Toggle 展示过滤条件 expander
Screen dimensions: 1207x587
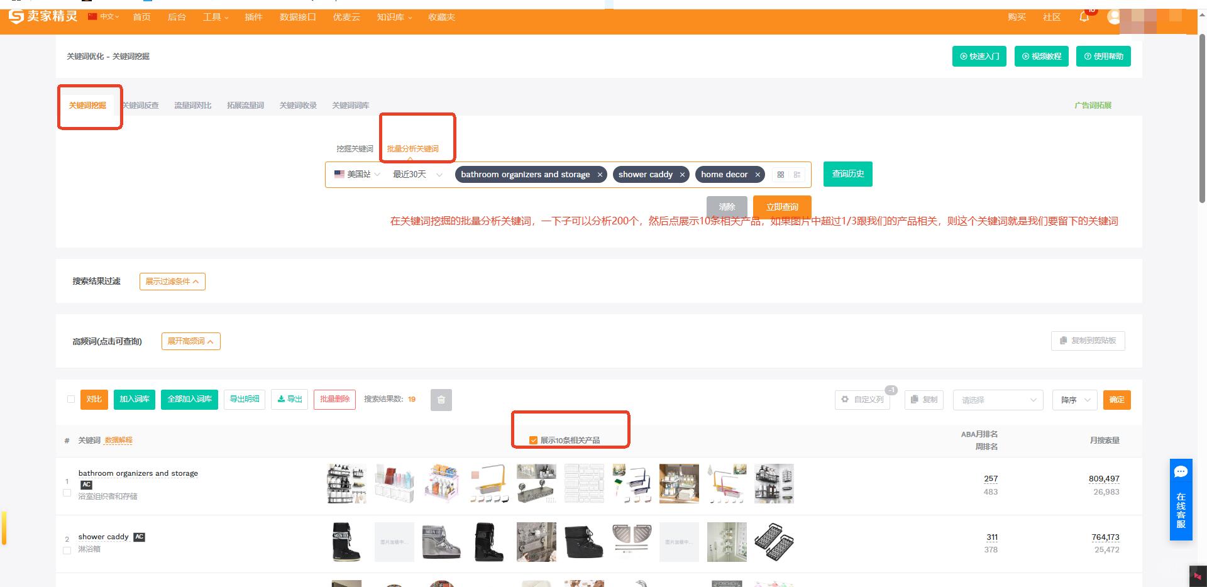click(172, 282)
